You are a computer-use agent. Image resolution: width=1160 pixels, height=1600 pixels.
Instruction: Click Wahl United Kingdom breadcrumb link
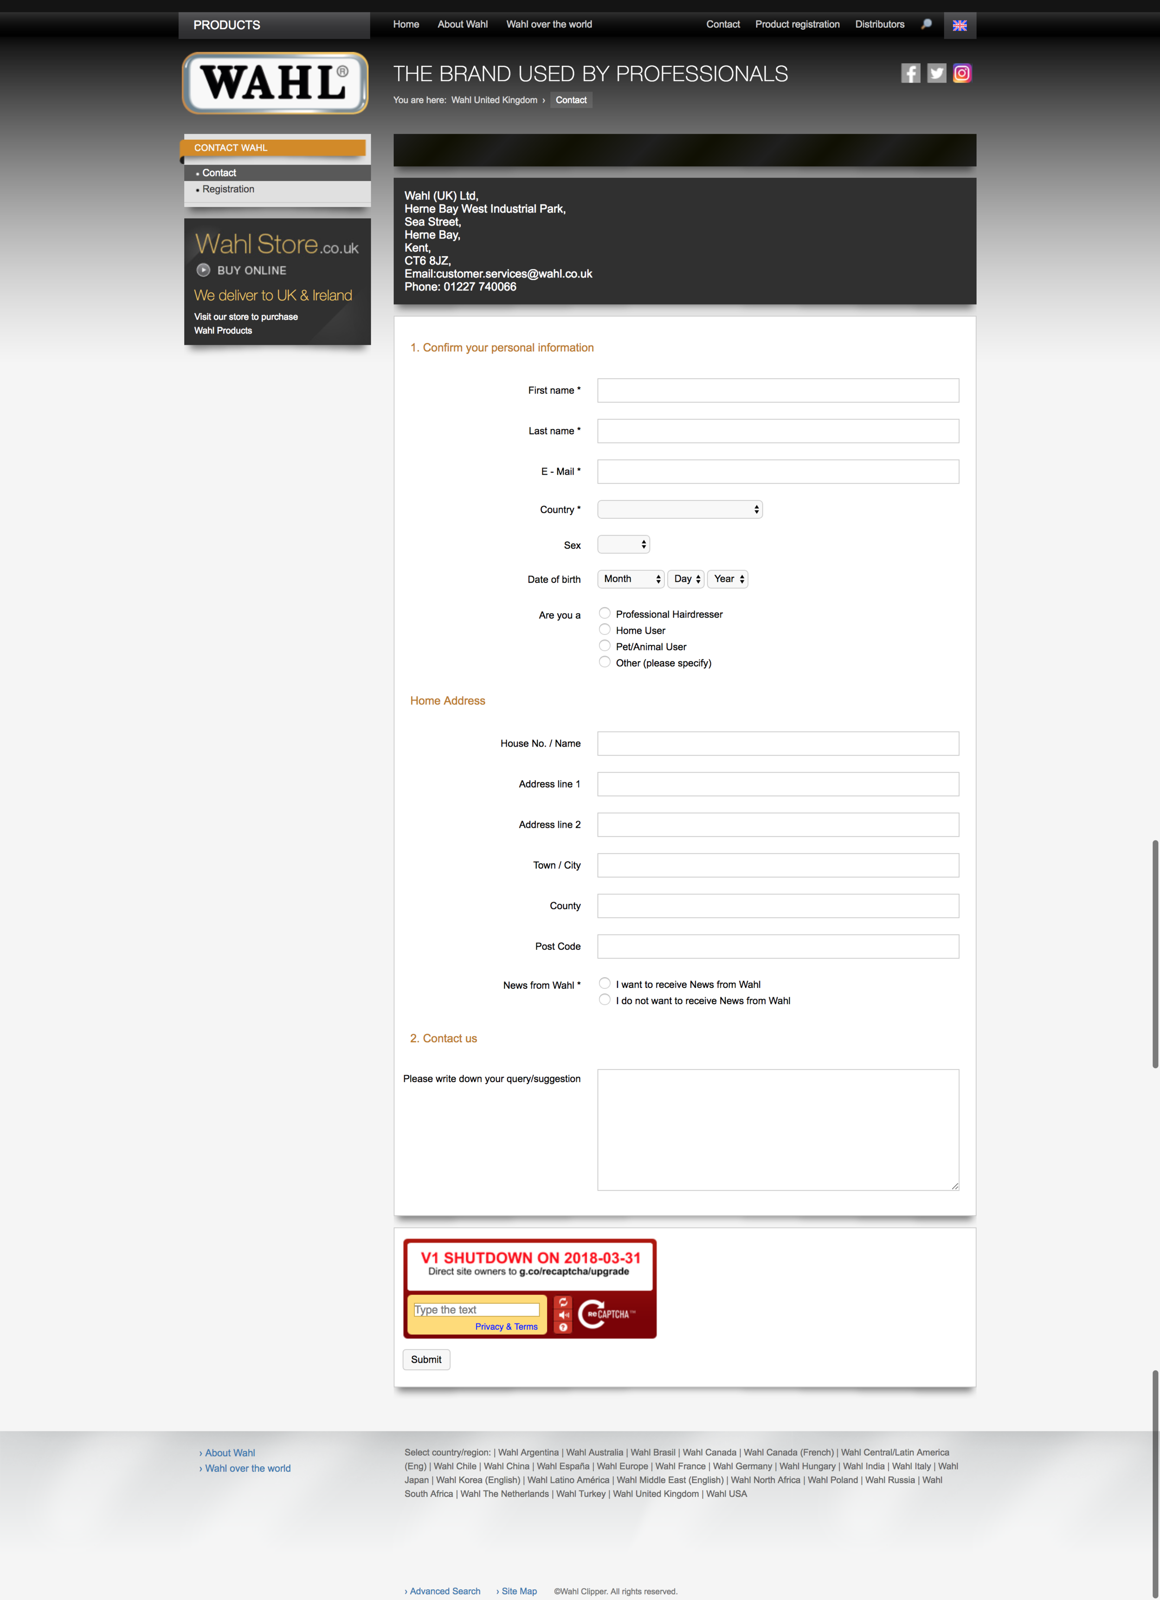click(494, 100)
